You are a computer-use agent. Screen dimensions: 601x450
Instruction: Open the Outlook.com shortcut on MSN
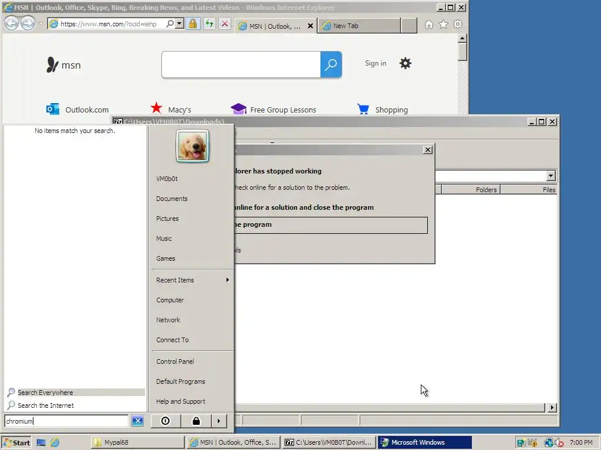point(77,110)
